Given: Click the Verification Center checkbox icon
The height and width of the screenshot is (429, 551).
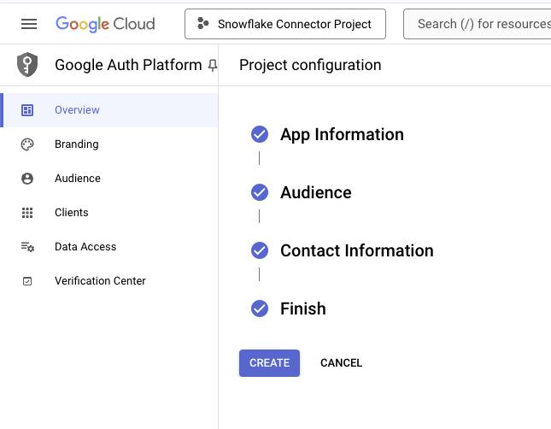Looking at the screenshot, I should point(27,281).
